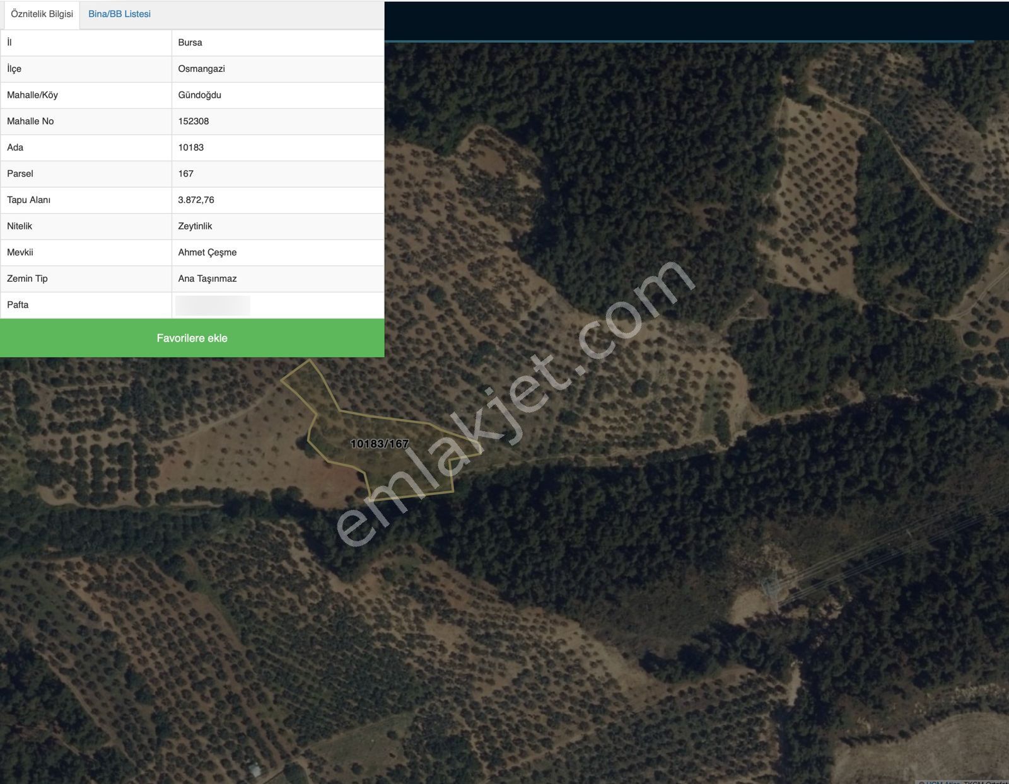
Task: Click the Ahmet Çeşme Mevkii cell
Action: click(207, 252)
